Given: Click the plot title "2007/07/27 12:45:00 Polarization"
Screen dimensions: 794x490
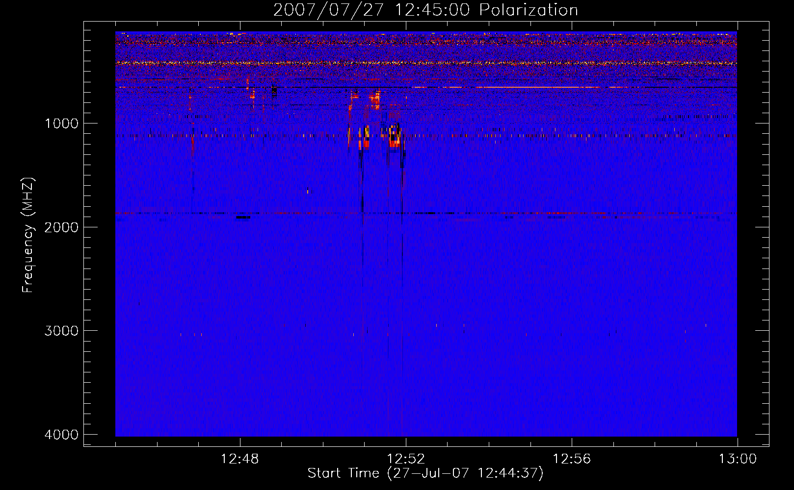Looking at the screenshot, I should point(425,10).
